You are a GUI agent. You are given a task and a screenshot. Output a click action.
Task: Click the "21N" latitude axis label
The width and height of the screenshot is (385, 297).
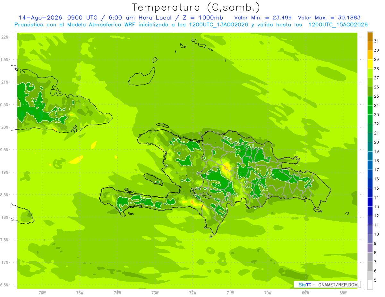coord(5,82)
